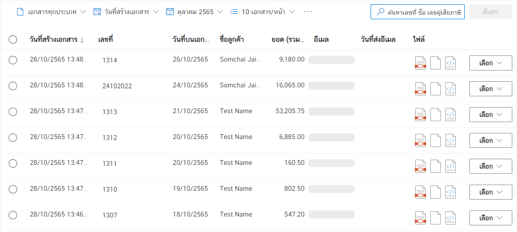Click the more options ellipsis in toolbar

307,12
